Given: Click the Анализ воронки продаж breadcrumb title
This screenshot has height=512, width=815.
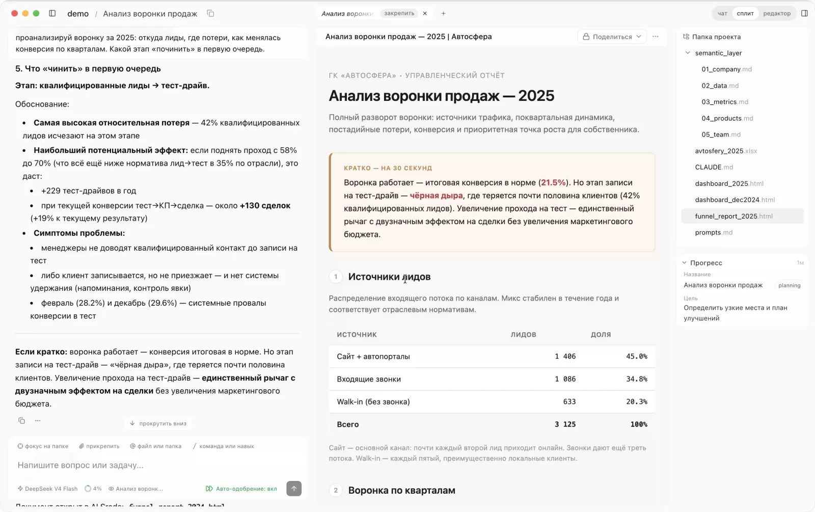Looking at the screenshot, I should coord(150,14).
